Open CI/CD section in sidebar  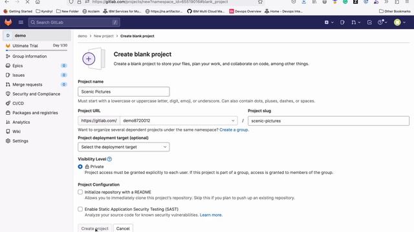18,103
